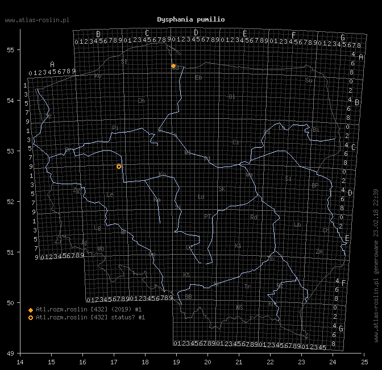Click the orange ring legend symbol
Viewport: 382px width, 370px height.
coord(31,318)
